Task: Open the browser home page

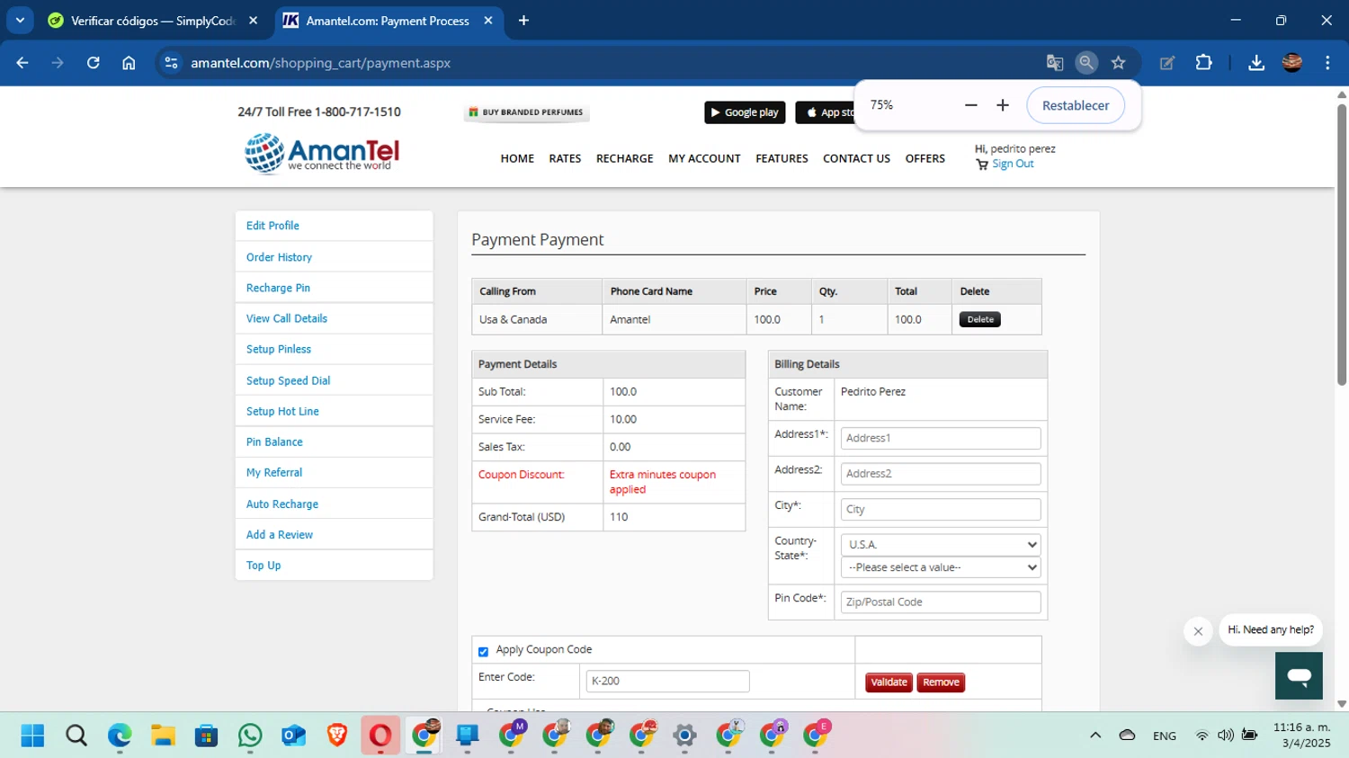Action: (129, 63)
